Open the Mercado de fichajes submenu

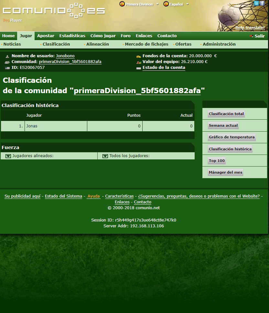(x=146, y=44)
